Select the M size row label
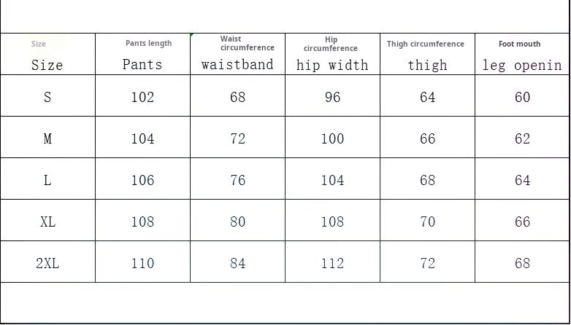Screen dimensions: 571x325 coord(47,138)
